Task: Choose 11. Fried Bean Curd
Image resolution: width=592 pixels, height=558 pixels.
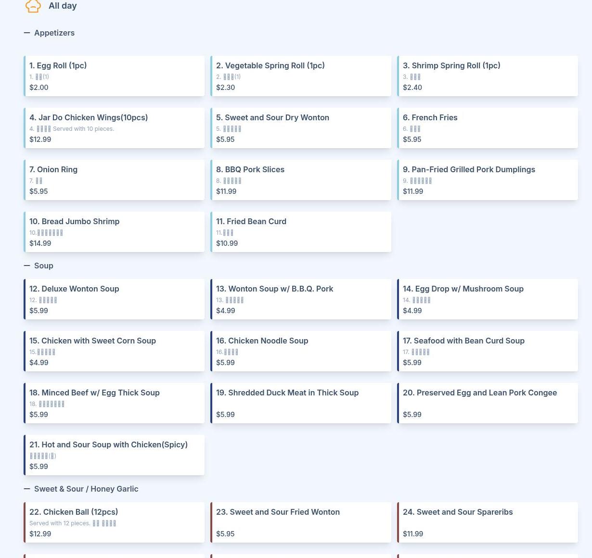Action: pyautogui.click(x=301, y=232)
